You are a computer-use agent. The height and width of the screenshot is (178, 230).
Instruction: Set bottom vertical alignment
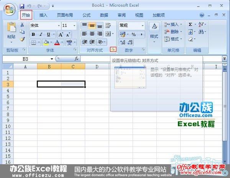tap(100, 25)
